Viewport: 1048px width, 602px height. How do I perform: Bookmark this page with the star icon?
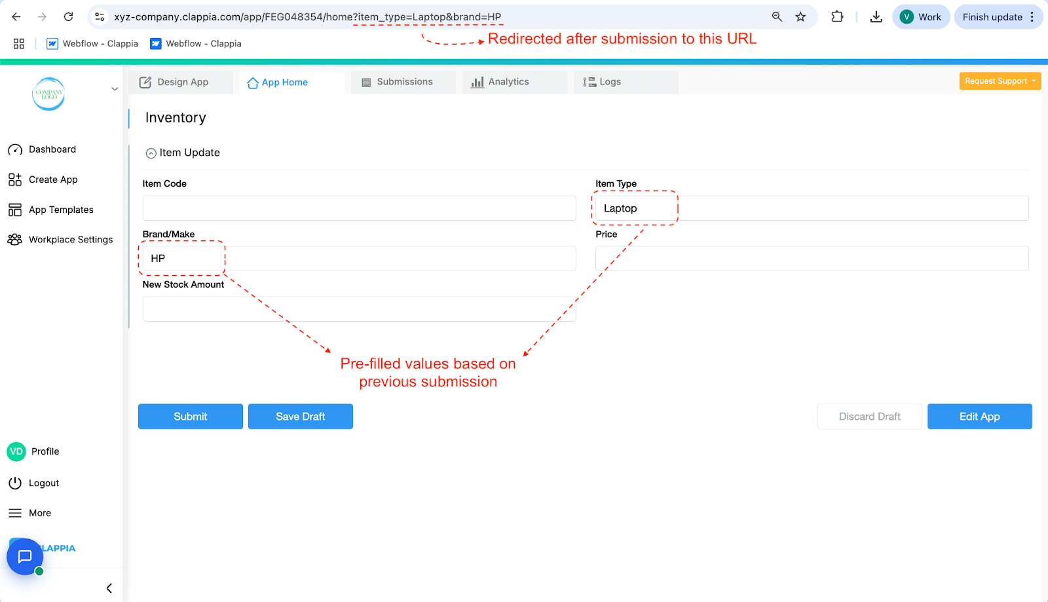click(800, 17)
